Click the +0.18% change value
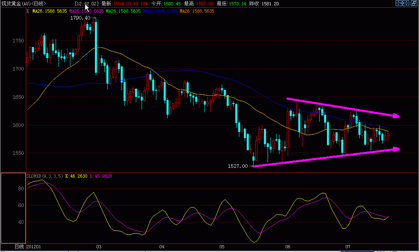 (141, 4)
